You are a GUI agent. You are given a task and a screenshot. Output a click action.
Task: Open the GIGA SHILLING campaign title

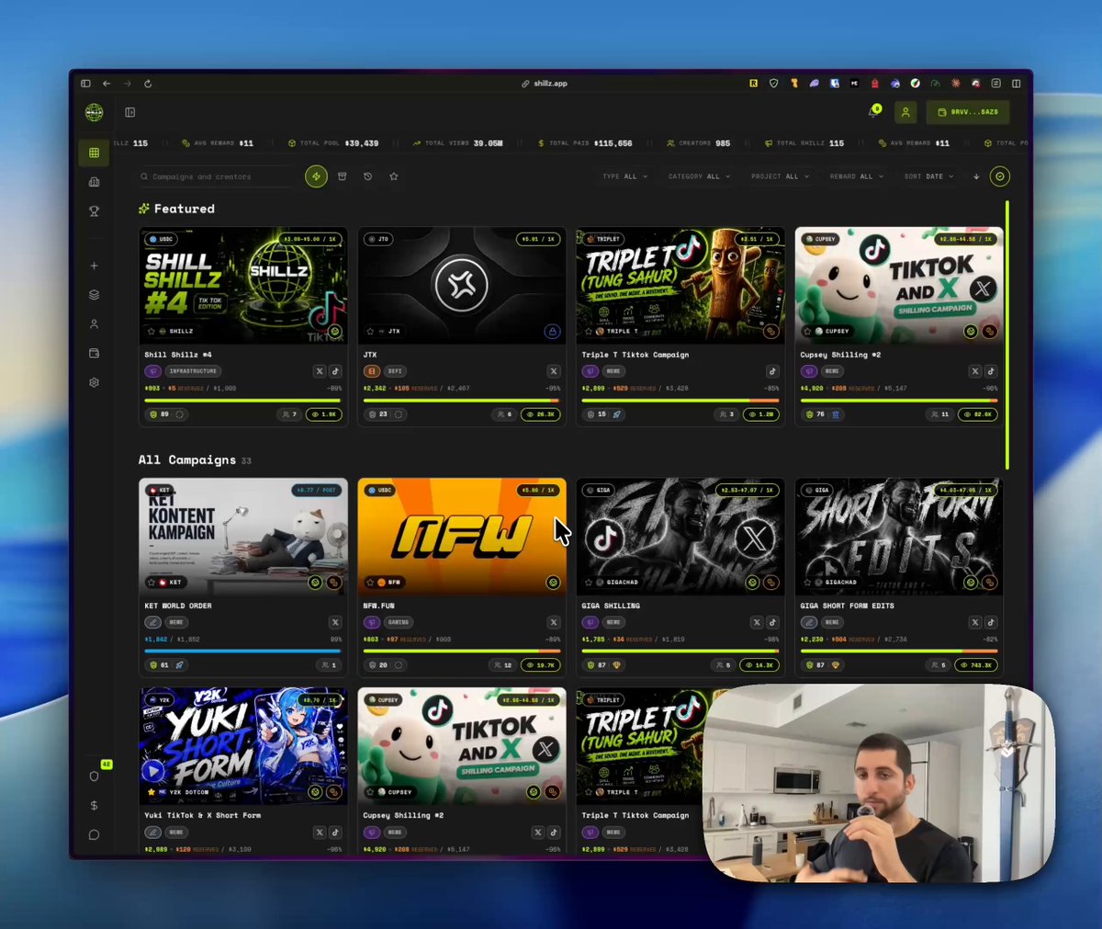[x=611, y=606]
